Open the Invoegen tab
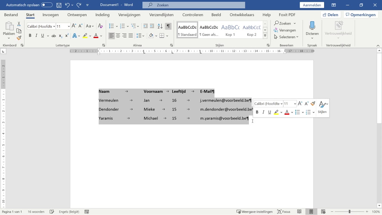The width and height of the screenshot is (382, 215). point(50,15)
